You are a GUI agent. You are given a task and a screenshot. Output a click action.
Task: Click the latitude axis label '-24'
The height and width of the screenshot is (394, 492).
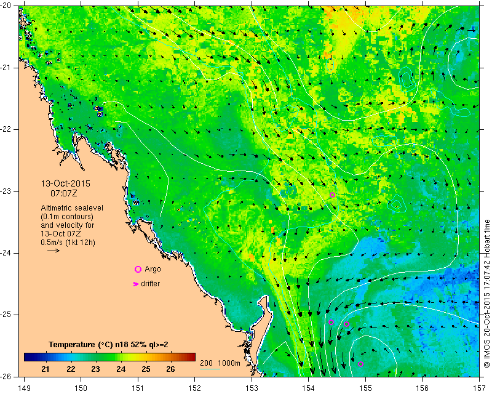[x=6, y=253]
